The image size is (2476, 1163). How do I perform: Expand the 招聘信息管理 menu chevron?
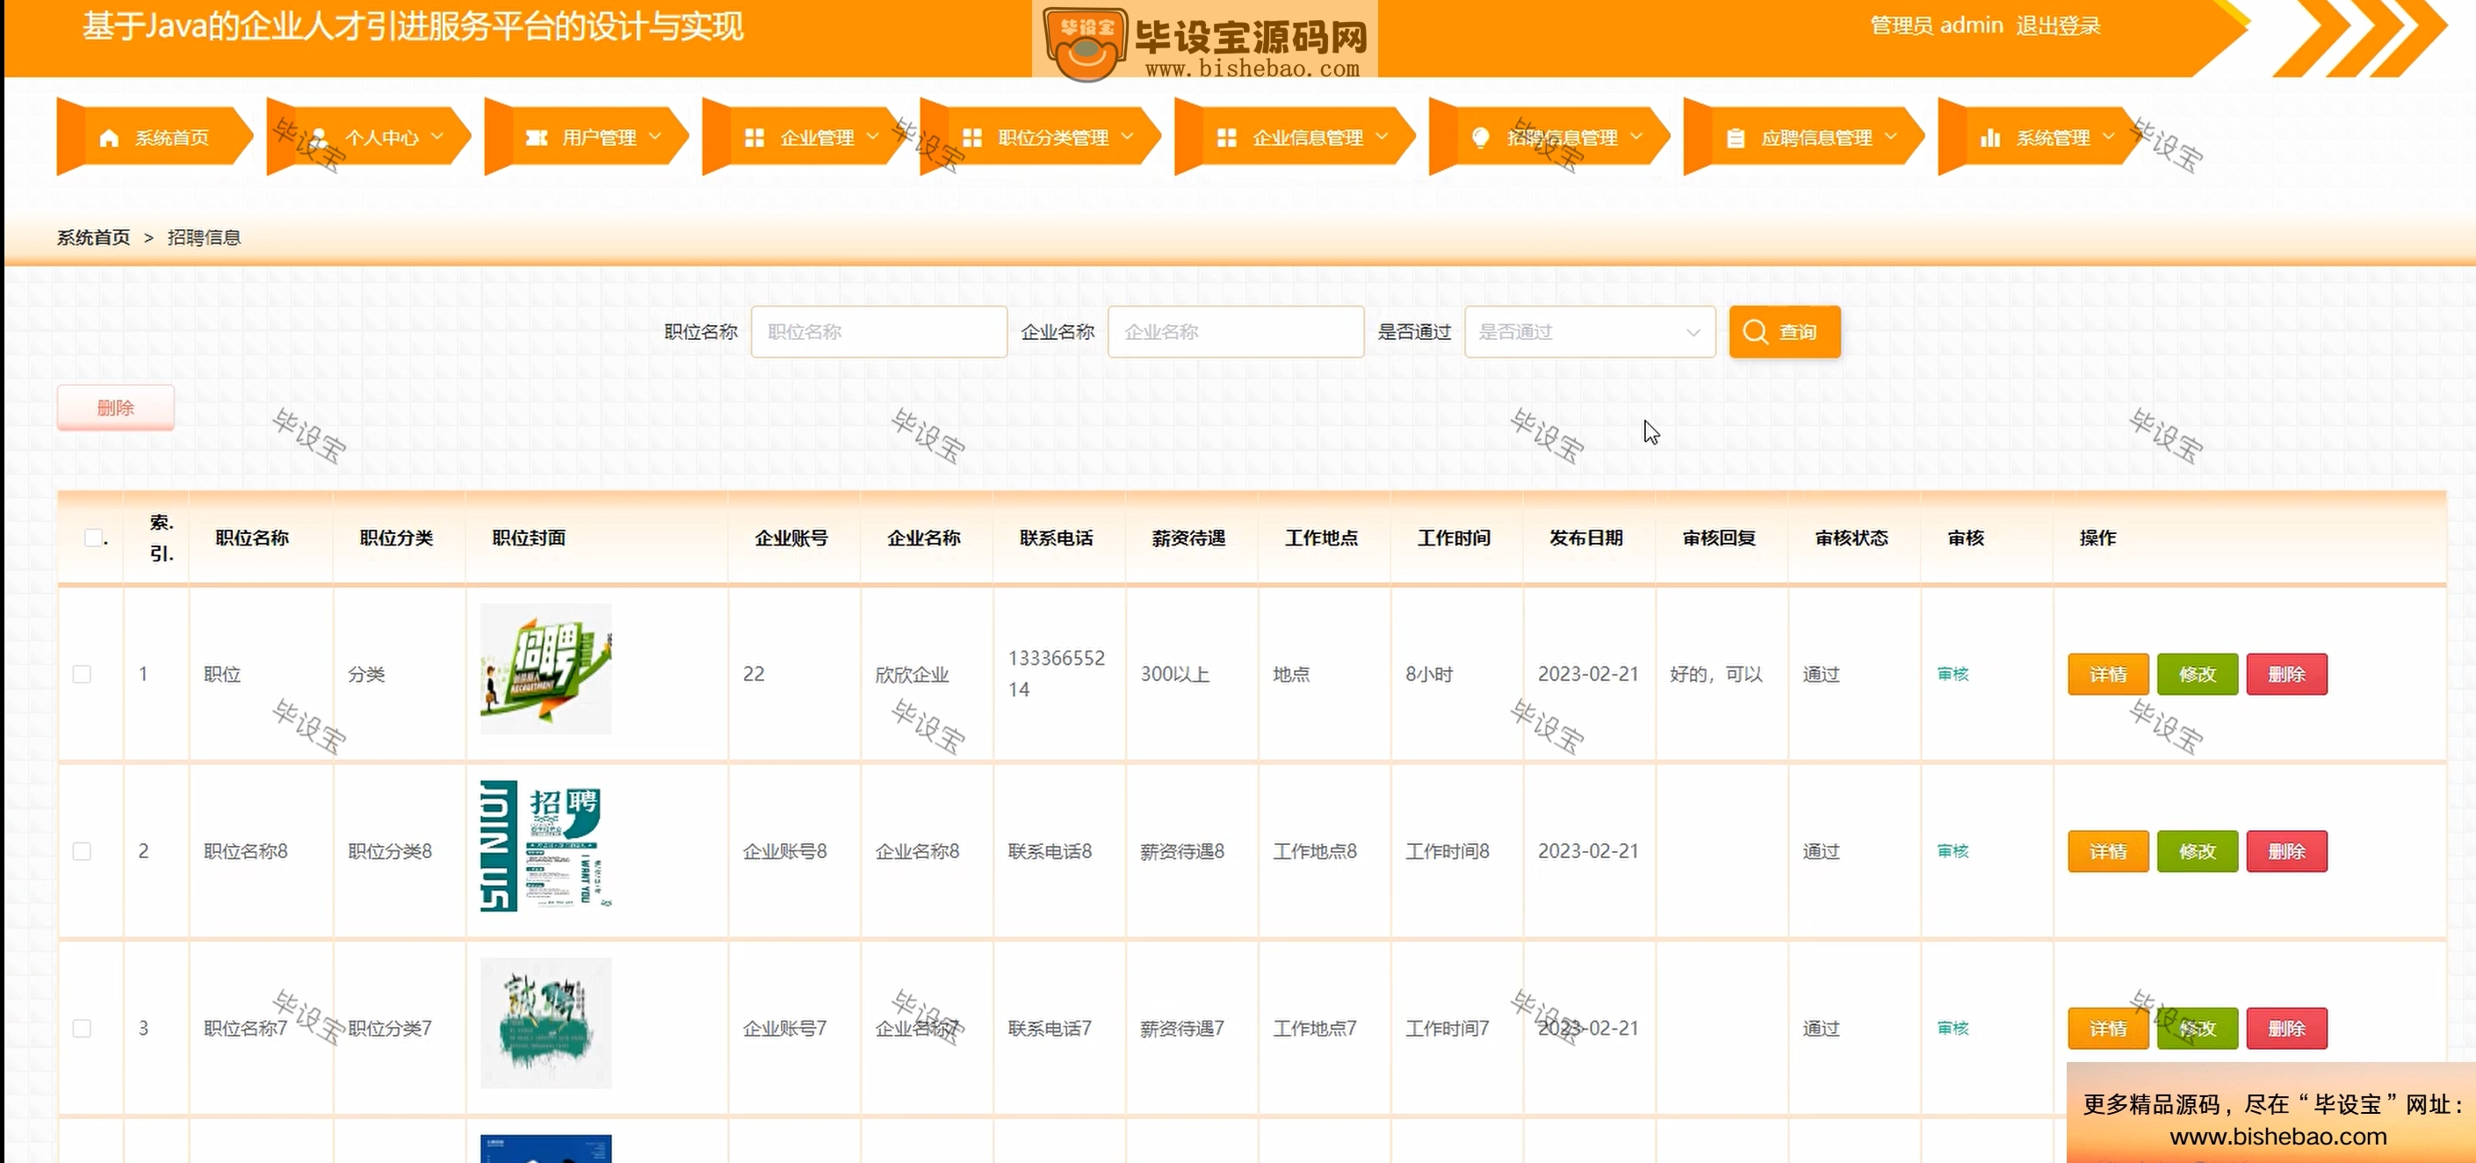pos(1637,137)
